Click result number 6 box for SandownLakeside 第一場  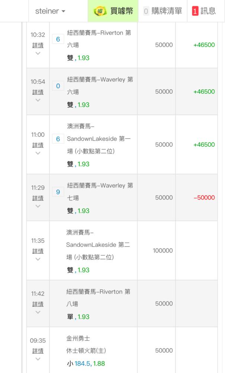(x=58, y=139)
